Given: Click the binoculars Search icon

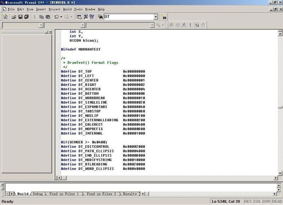Looking at the screenshot, I should click(x=164, y=17).
